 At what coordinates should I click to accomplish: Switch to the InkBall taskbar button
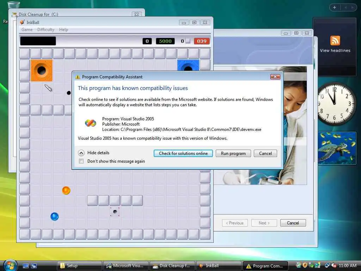click(x=219, y=266)
